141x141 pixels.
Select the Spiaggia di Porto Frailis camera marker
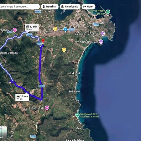(x=102, y=34)
